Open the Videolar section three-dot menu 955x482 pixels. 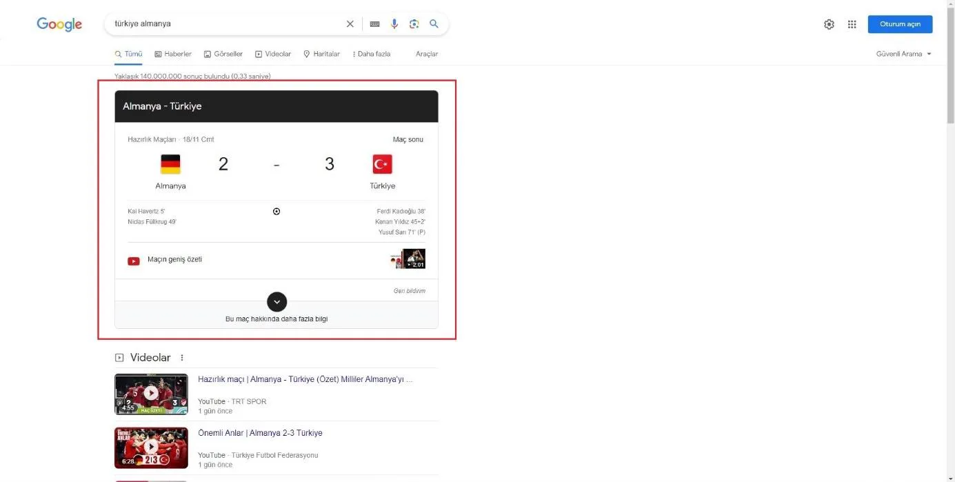[x=182, y=358]
